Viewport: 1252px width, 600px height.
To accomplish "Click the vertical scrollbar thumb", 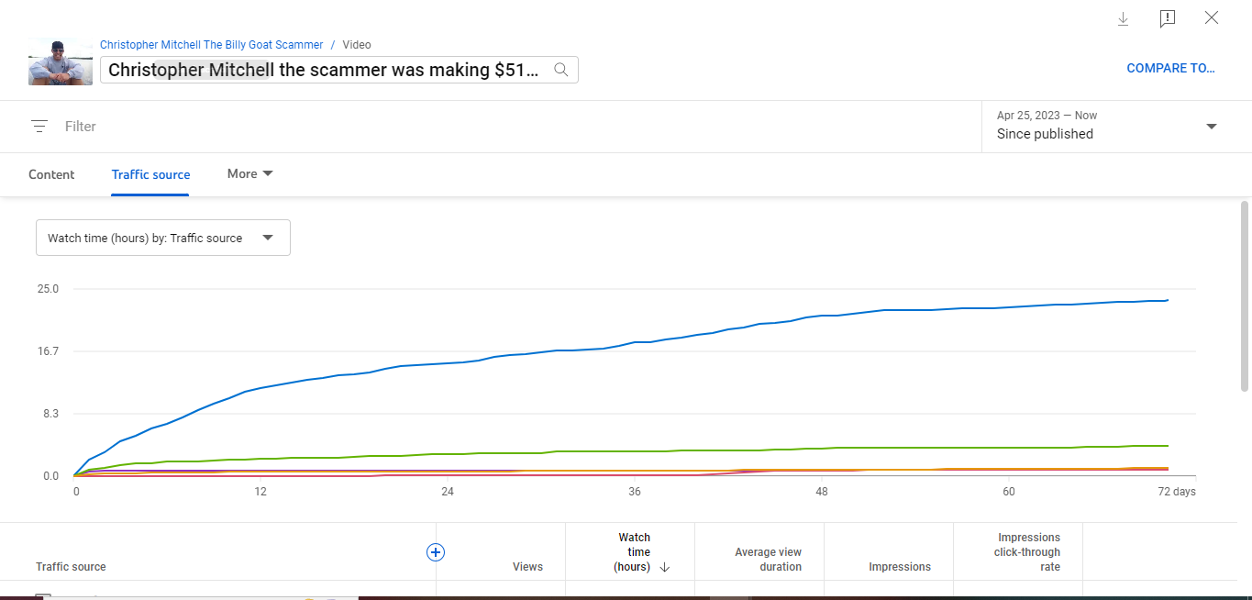I will click(1245, 294).
